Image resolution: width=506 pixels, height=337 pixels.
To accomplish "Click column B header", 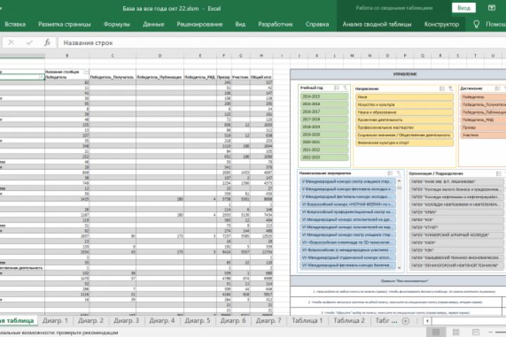I will (67, 55).
